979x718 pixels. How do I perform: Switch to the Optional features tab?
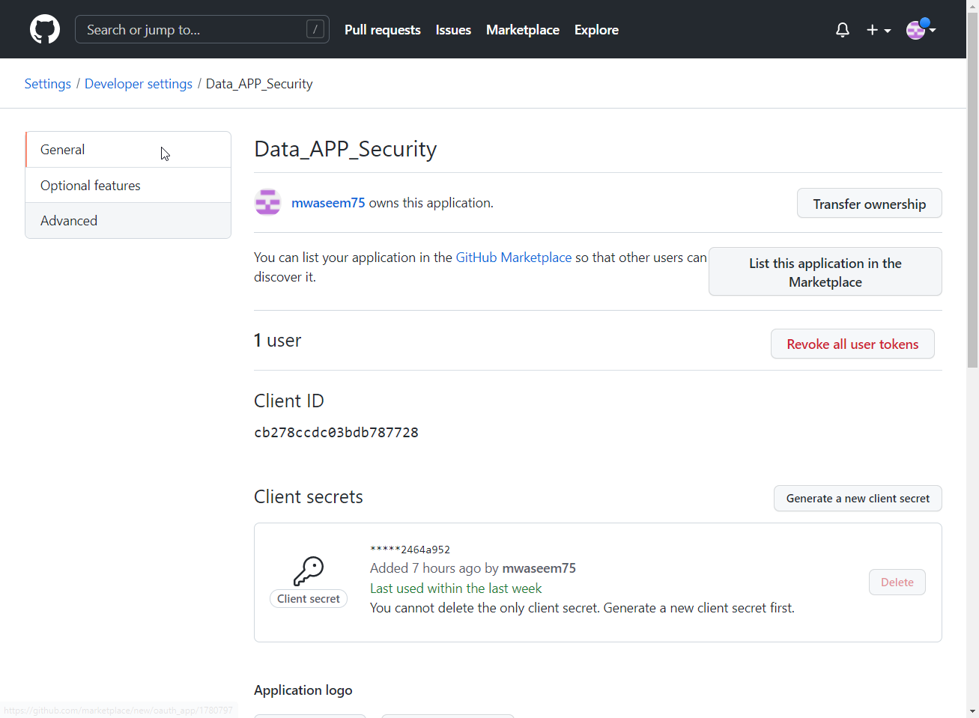91,186
